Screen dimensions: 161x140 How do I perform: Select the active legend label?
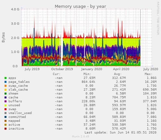pyautogui.click(x=14, y=125)
